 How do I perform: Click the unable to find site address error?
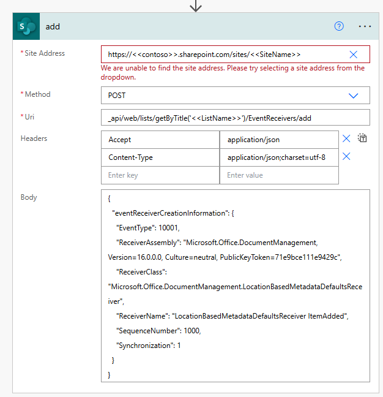[232, 72]
